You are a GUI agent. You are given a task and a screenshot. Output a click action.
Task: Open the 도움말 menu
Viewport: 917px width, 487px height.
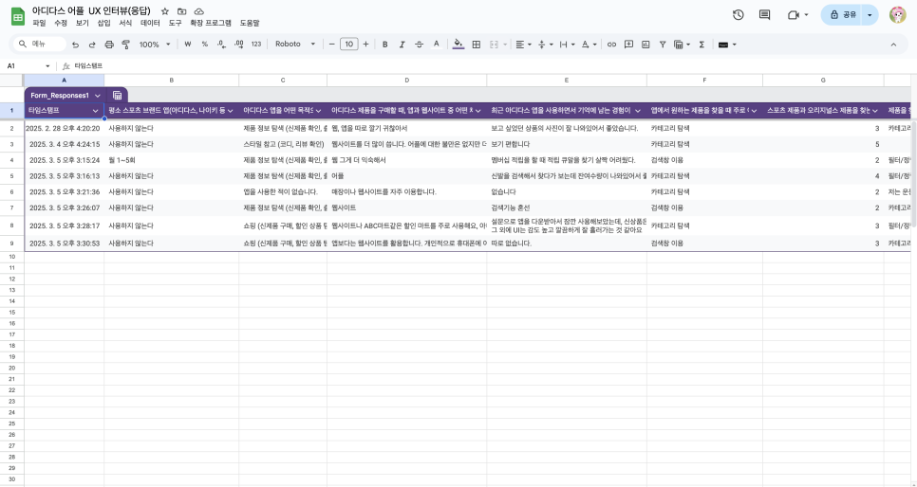click(x=250, y=24)
